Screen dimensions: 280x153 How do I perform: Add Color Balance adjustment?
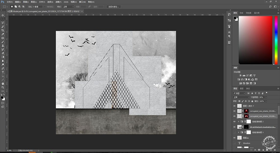(242, 79)
